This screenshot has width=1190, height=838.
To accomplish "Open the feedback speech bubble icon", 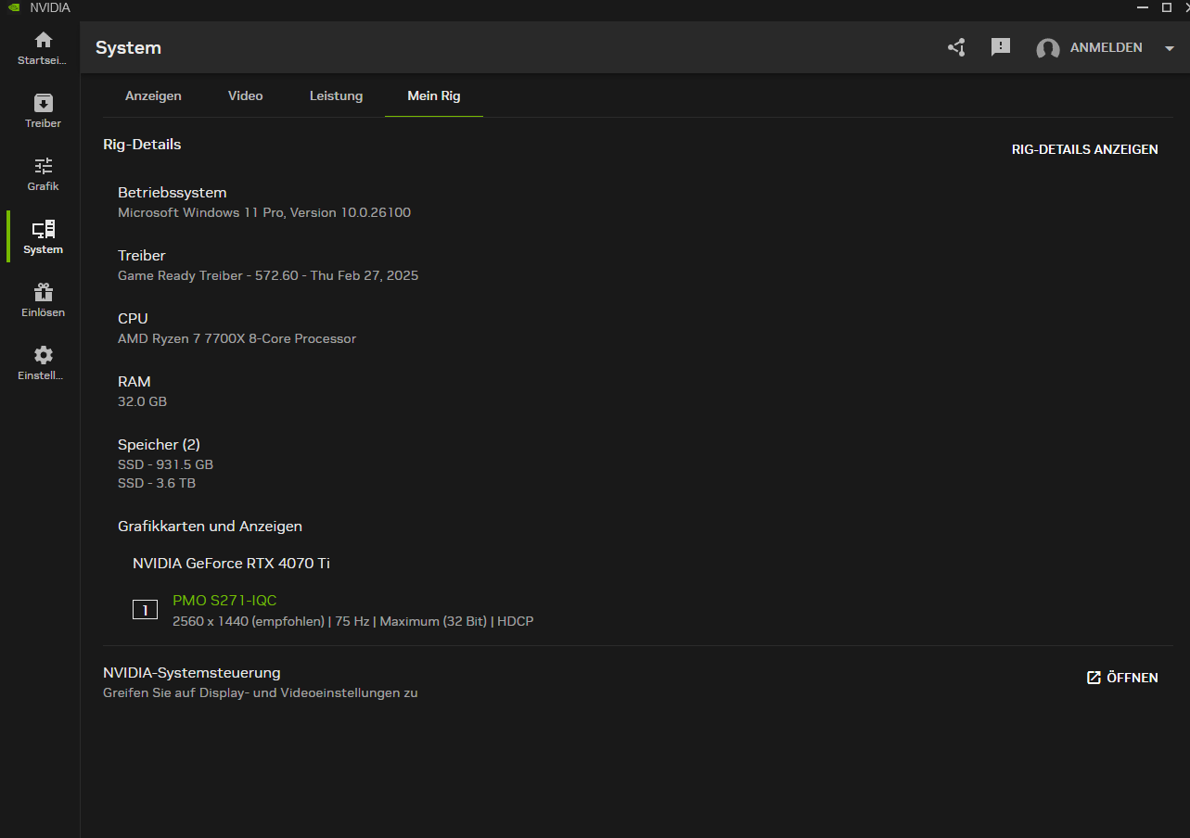I will pos(1001,47).
